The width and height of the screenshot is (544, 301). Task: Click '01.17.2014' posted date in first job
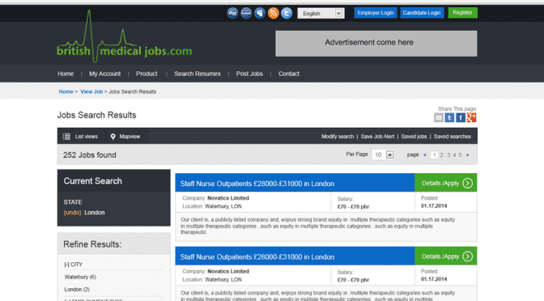[434, 206]
